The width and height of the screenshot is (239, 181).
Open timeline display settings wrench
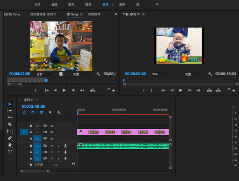pos(59,113)
